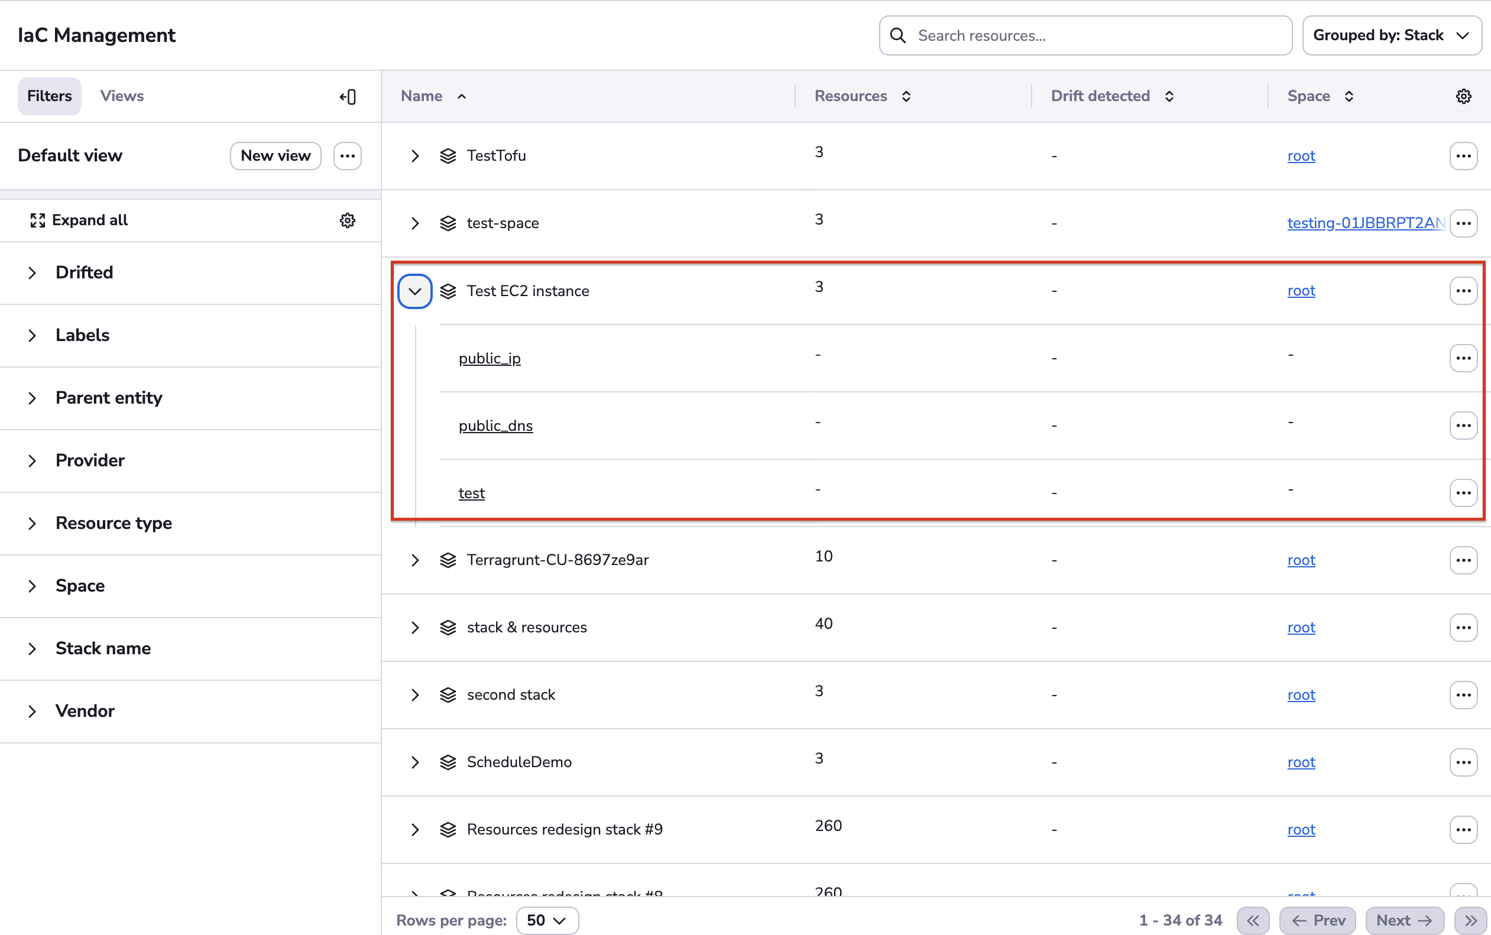Collapse the filters sidebar panel icon
The height and width of the screenshot is (935, 1491).
tap(348, 96)
